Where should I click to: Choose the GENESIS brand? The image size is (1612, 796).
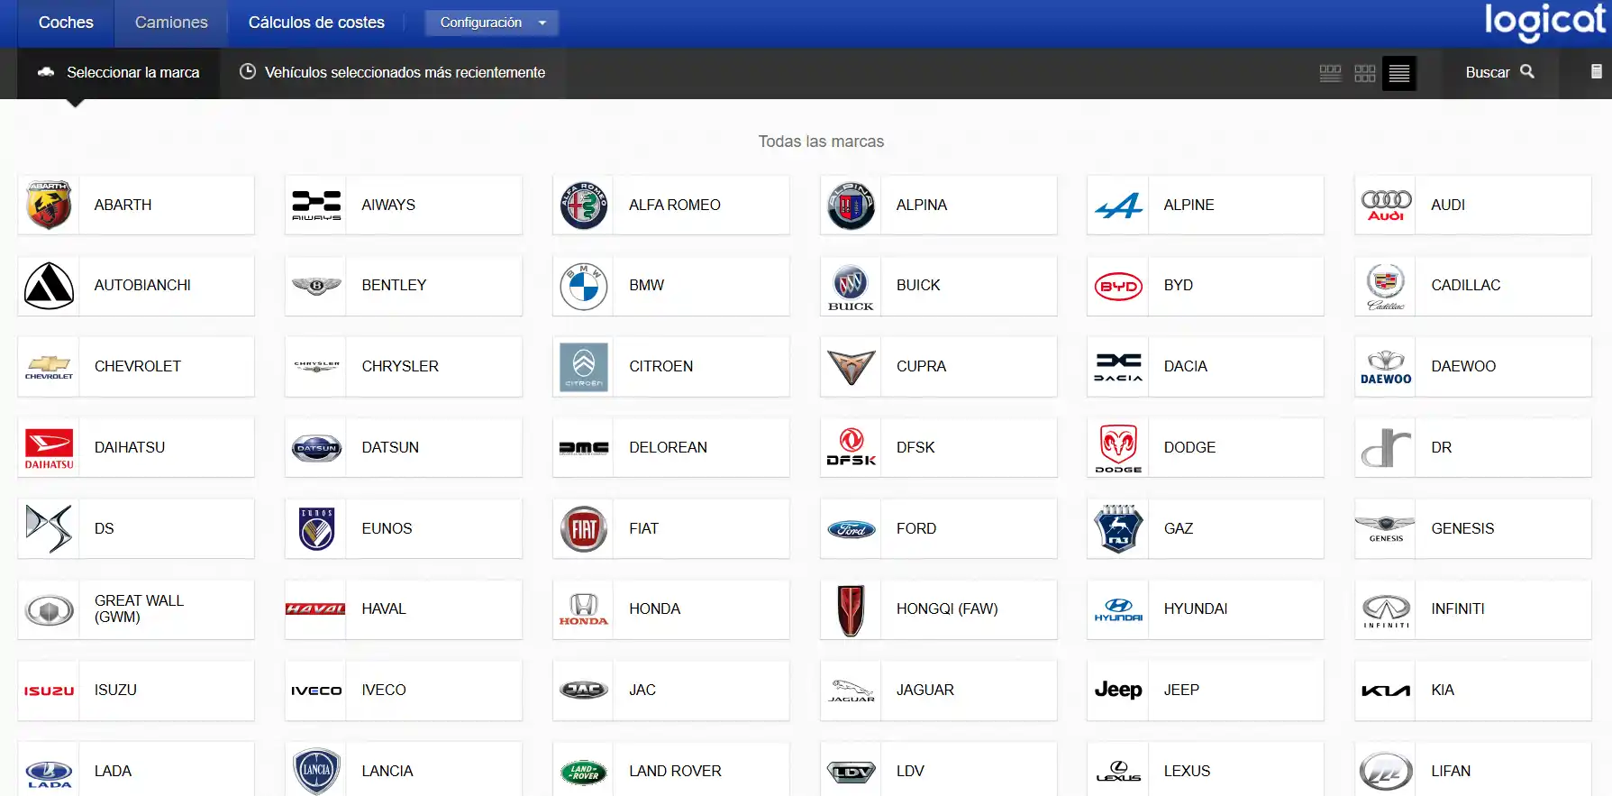(1472, 528)
